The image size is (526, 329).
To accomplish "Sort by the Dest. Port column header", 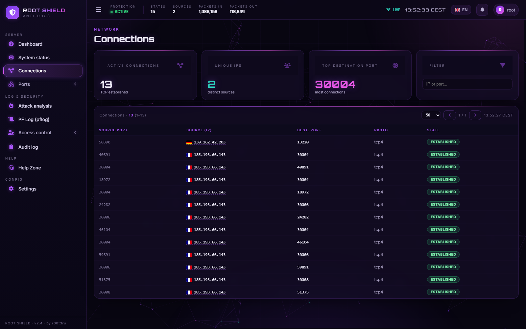I will [x=309, y=130].
